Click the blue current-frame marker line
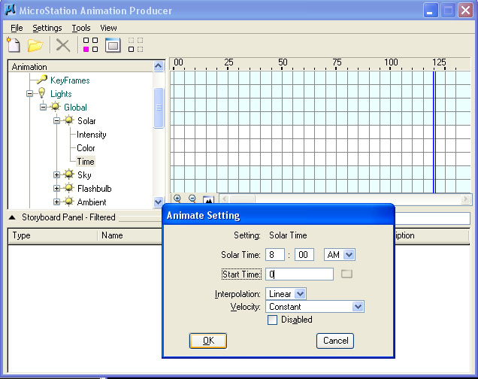Image resolution: width=478 pixels, height=379 pixels. pyautogui.click(x=434, y=132)
